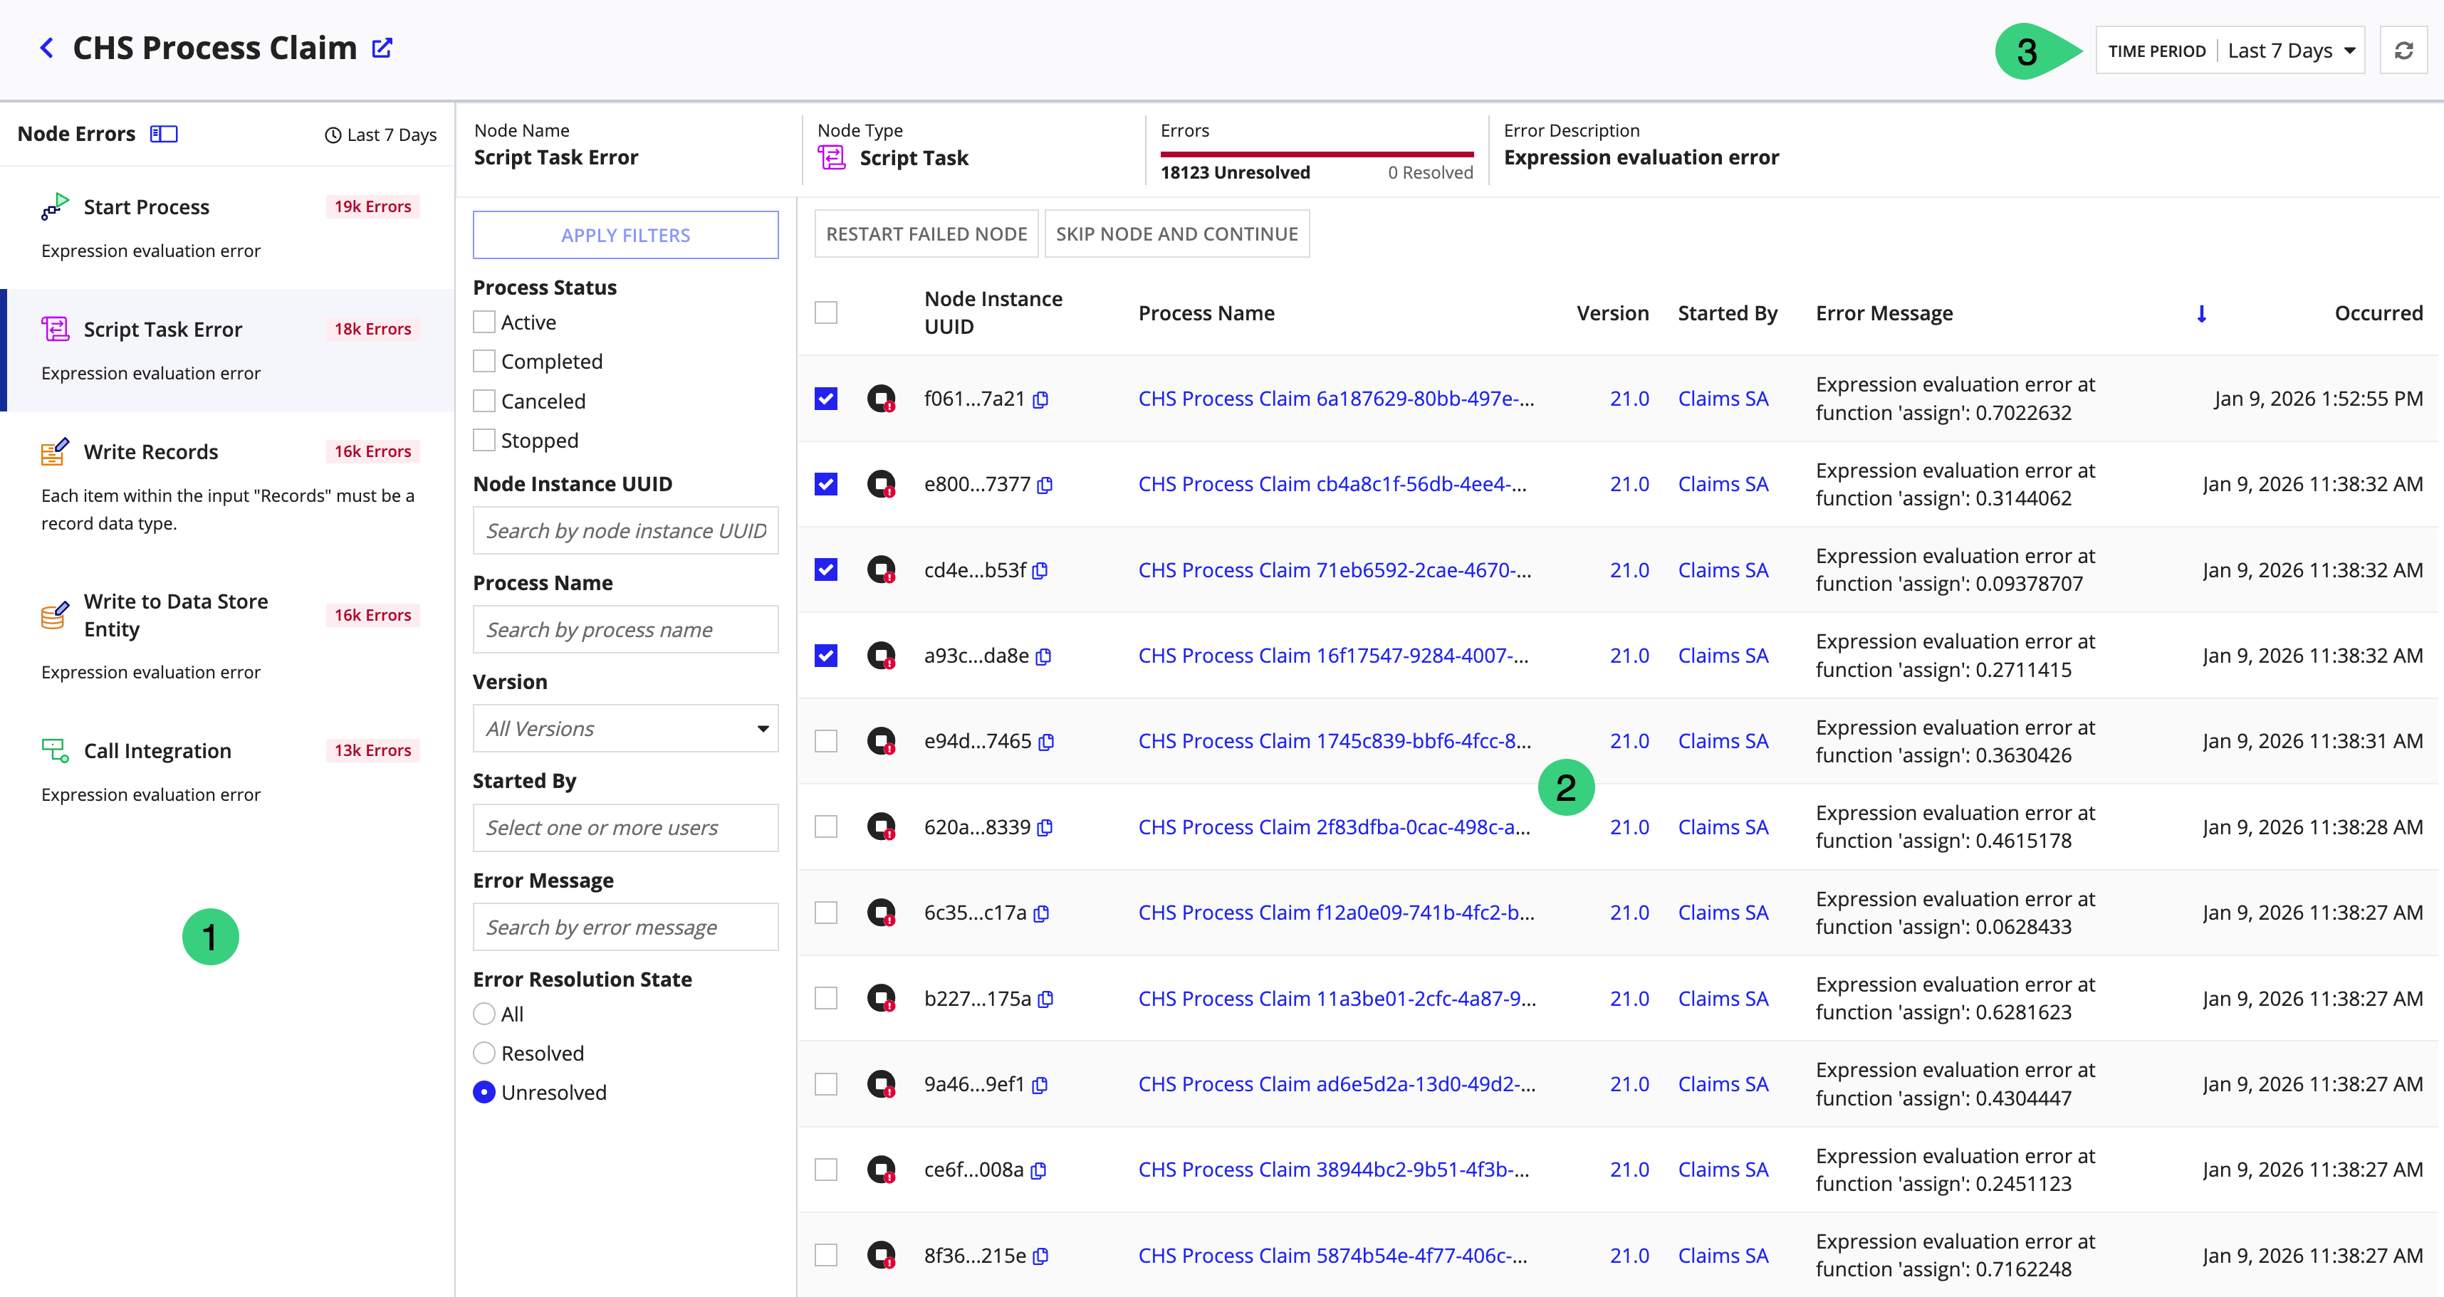This screenshot has height=1297, width=2444.
Task: Select Write Records node error item
Action: pos(228,485)
